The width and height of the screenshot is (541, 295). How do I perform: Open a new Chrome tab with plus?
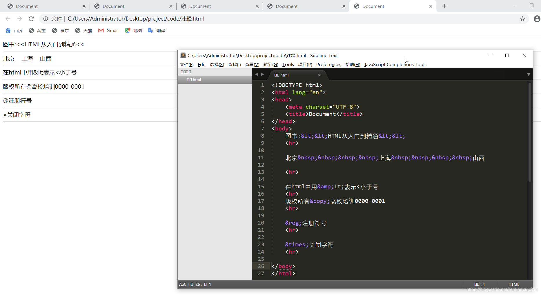(444, 6)
